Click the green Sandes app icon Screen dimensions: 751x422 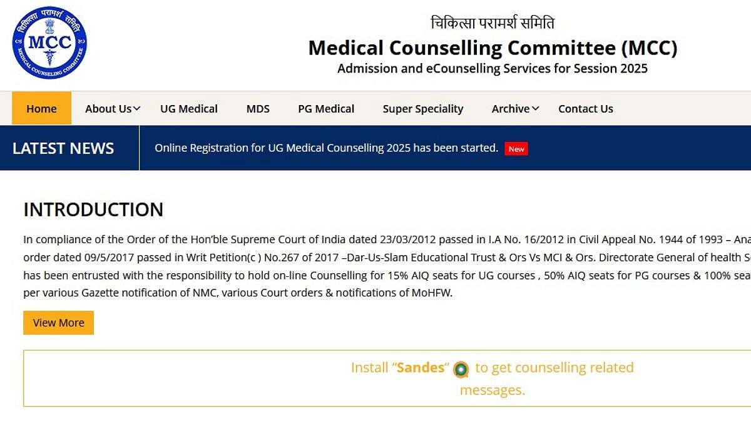(461, 369)
